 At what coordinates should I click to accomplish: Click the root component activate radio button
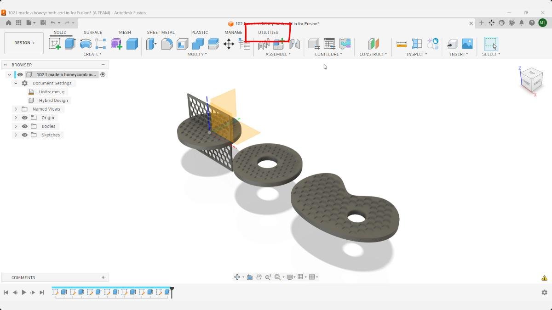103,74
